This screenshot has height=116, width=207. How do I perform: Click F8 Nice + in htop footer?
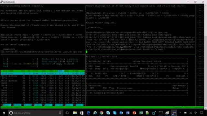pos(78,105)
